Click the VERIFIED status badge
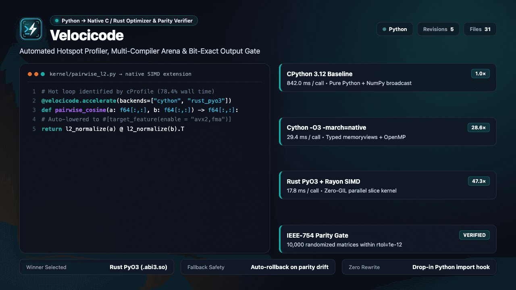This screenshot has width=516, height=290. 474,235
